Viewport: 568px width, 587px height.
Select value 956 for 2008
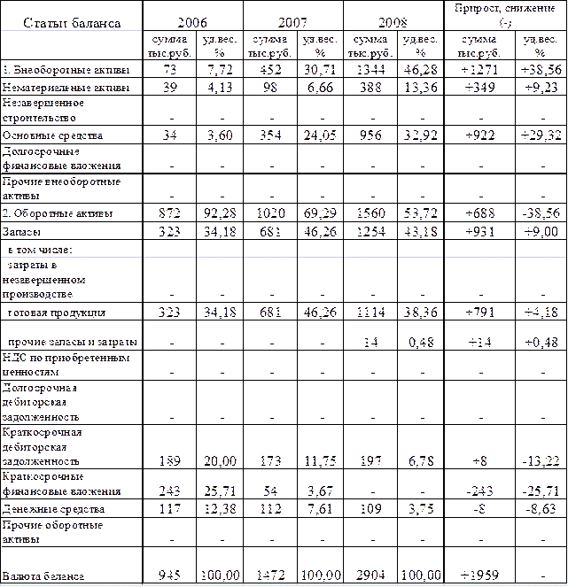pyautogui.click(x=370, y=135)
